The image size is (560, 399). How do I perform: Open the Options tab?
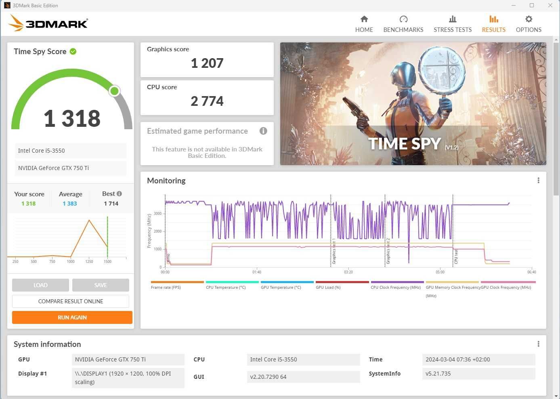[529, 24]
